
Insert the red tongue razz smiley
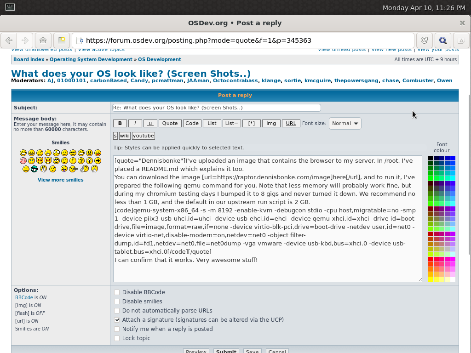(x=98, y=153)
